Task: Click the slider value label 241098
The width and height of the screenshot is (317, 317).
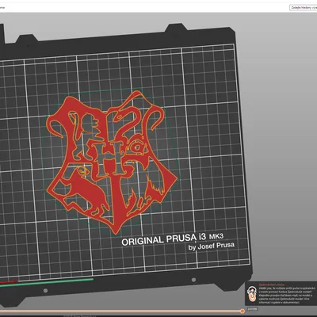Action: 252,309
